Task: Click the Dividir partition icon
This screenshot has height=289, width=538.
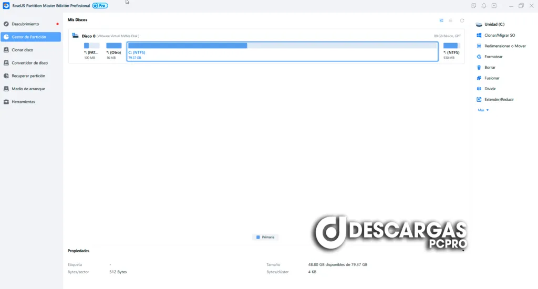Action: point(479,89)
